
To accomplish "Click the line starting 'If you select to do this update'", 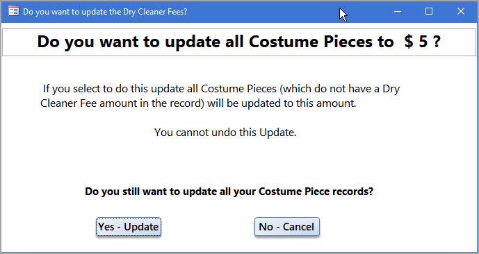I will [221, 89].
